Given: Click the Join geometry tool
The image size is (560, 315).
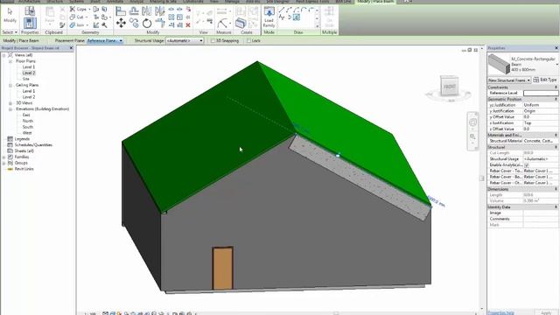Looking at the screenshot, I should pyautogui.click(x=77, y=25).
